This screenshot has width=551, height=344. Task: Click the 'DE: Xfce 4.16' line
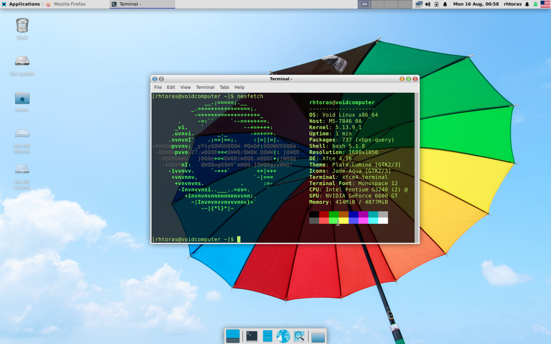pyautogui.click(x=330, y=159)
